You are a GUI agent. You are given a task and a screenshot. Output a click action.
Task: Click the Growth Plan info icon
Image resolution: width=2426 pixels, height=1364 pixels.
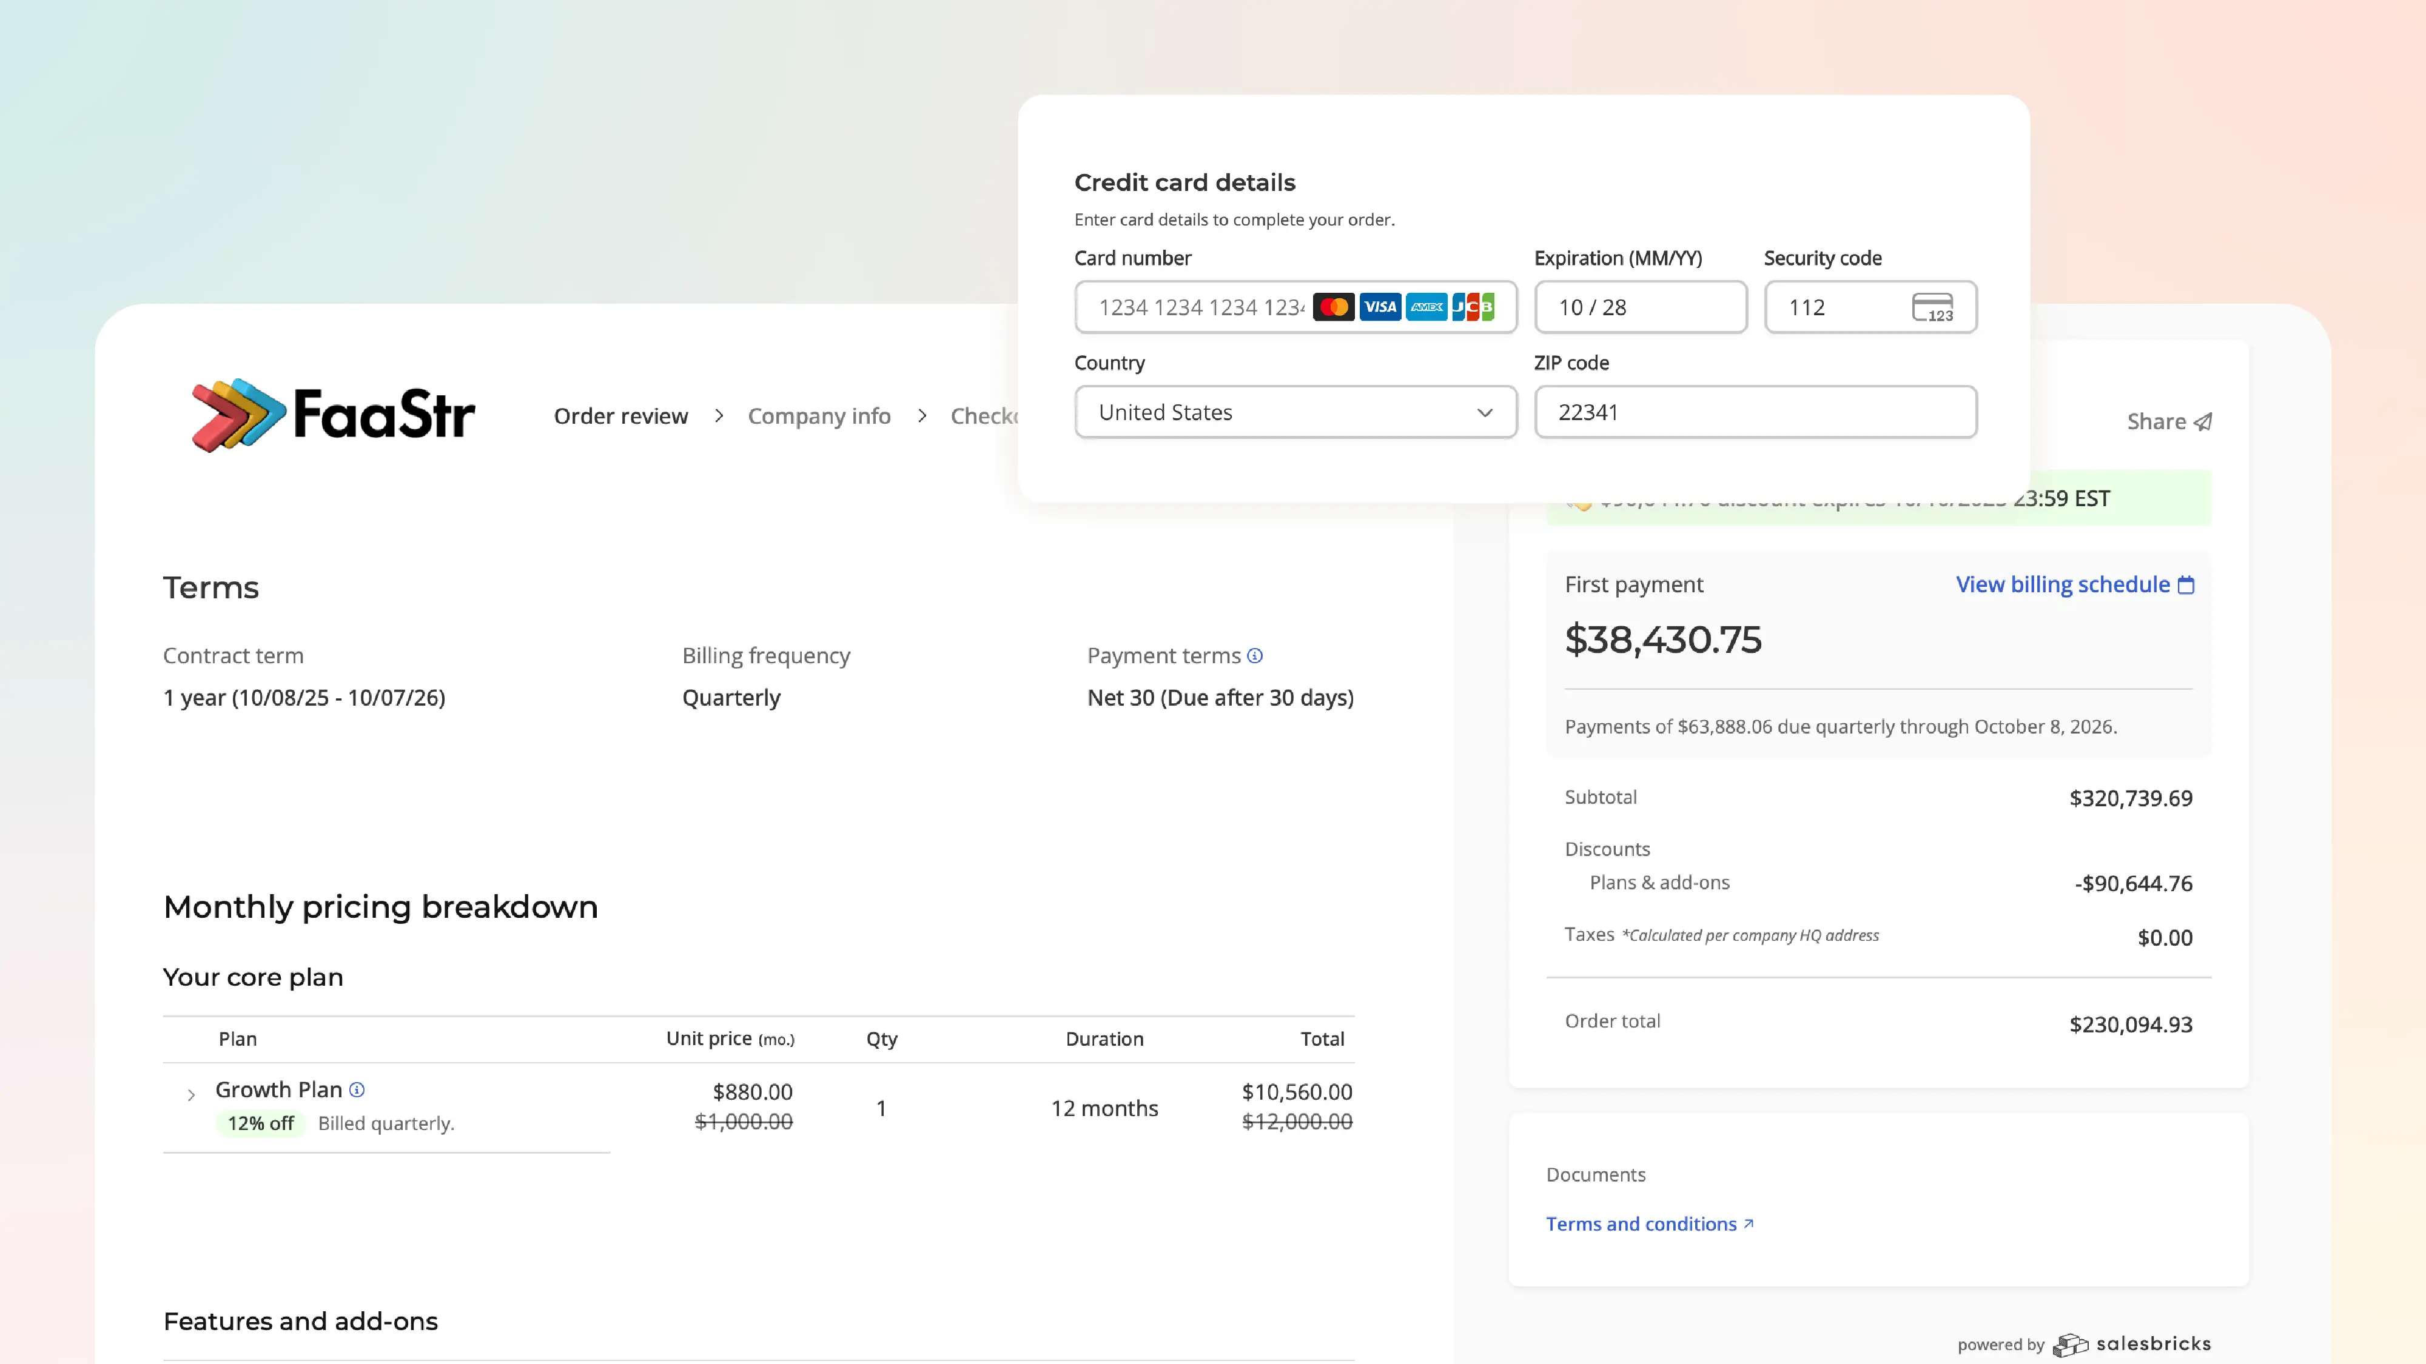(x=357, y=1089)
